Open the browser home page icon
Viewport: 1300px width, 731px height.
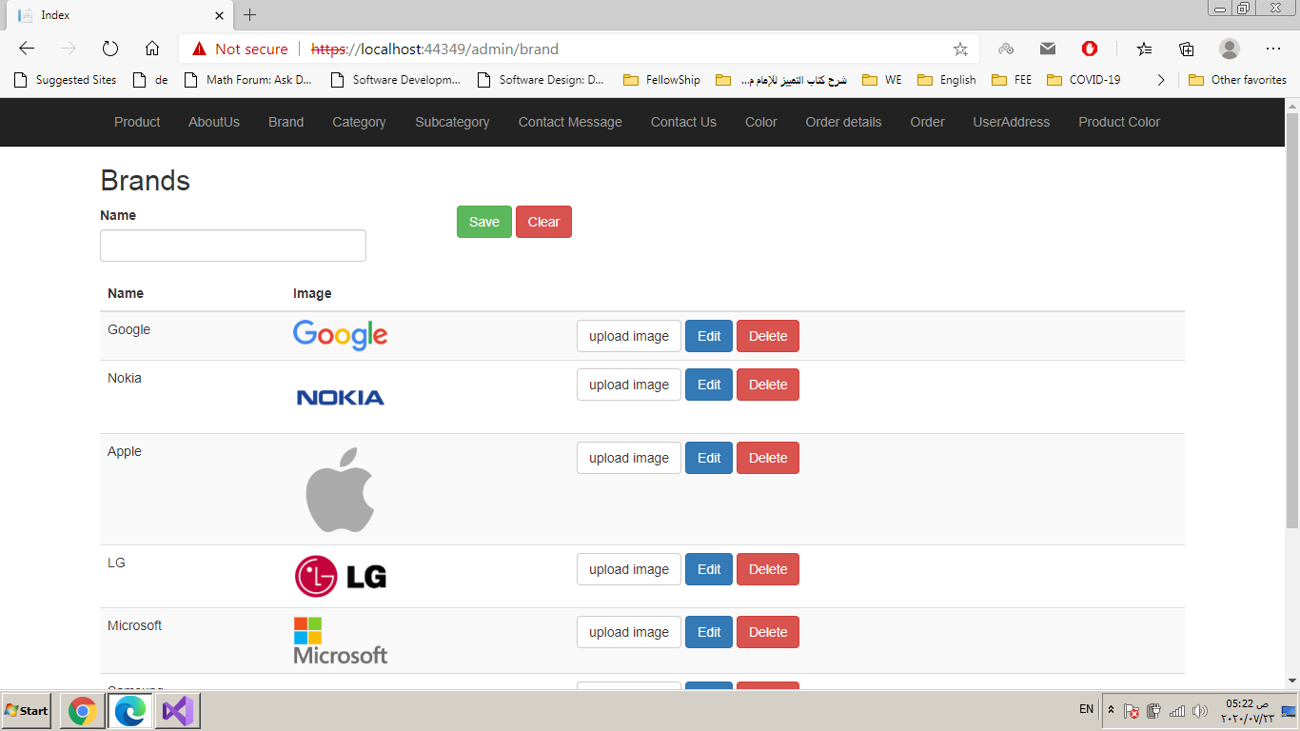click(x=152, y=49)
